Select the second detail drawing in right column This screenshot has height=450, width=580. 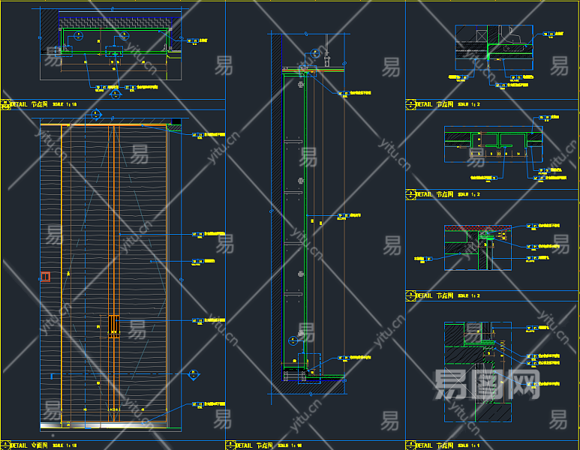pos(491,145)
